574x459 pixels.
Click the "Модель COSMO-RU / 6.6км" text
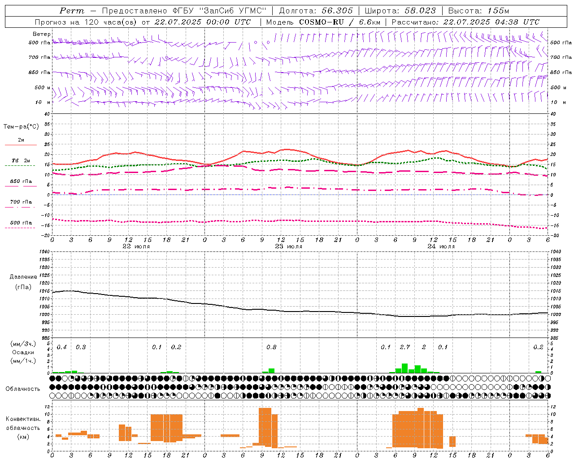click(323, 22)
